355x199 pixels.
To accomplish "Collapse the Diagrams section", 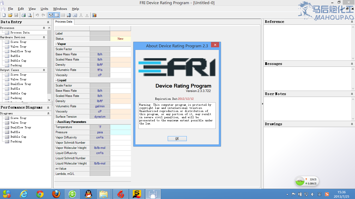I will [x=48, y=114].
